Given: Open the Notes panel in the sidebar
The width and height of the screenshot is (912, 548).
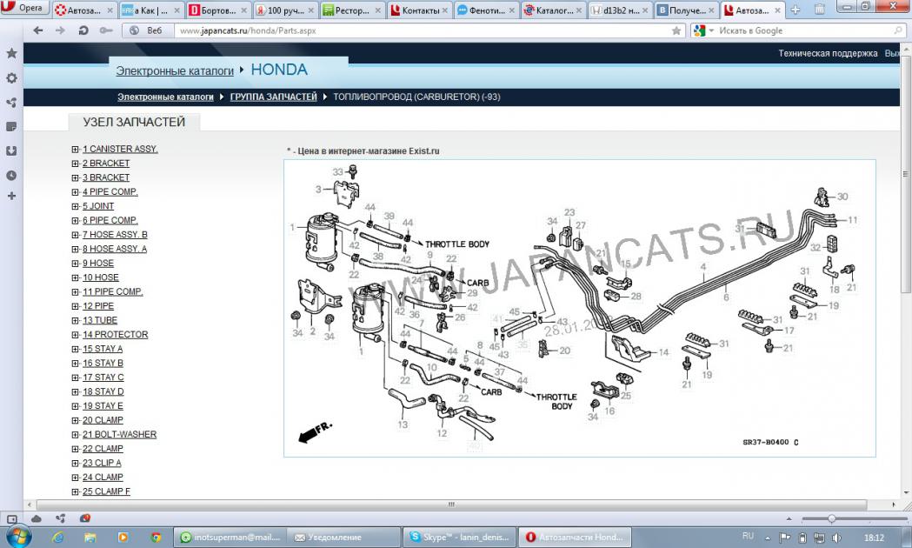Looking at the screenshot, I should (11, 126).
